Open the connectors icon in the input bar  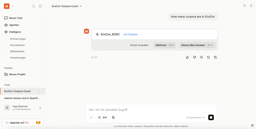(113, 118)
